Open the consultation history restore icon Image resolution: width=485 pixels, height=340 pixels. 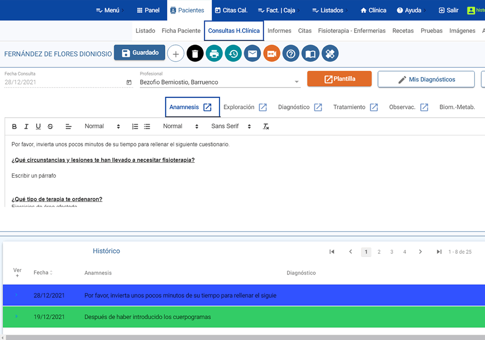point(233,53)
